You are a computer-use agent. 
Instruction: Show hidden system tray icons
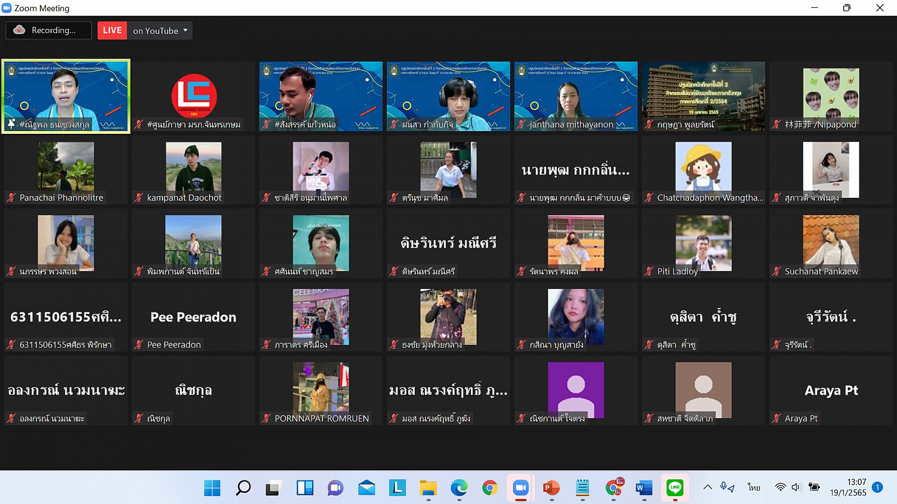click(x=708, y=487)
